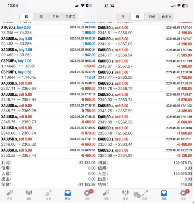Select 月份 segment in right screenshot
This screenshot has width=194, height=203.
click(152, 17)
